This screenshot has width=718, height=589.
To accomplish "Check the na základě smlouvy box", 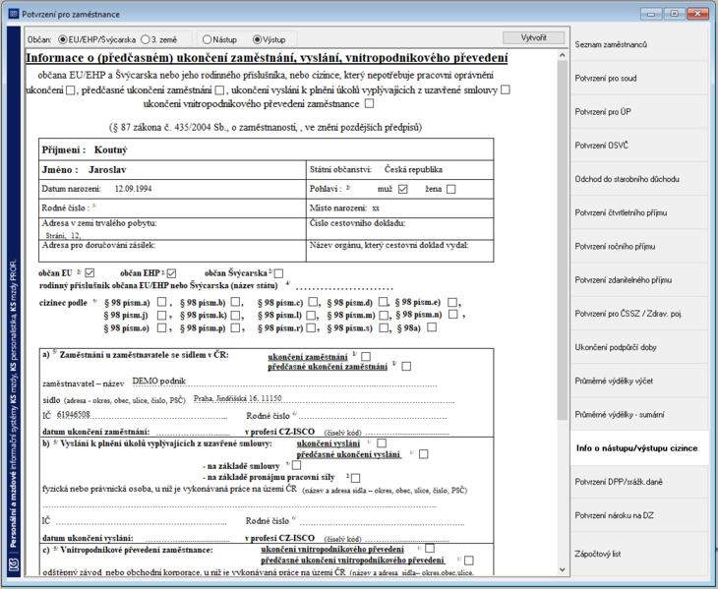I will [296, 465].
